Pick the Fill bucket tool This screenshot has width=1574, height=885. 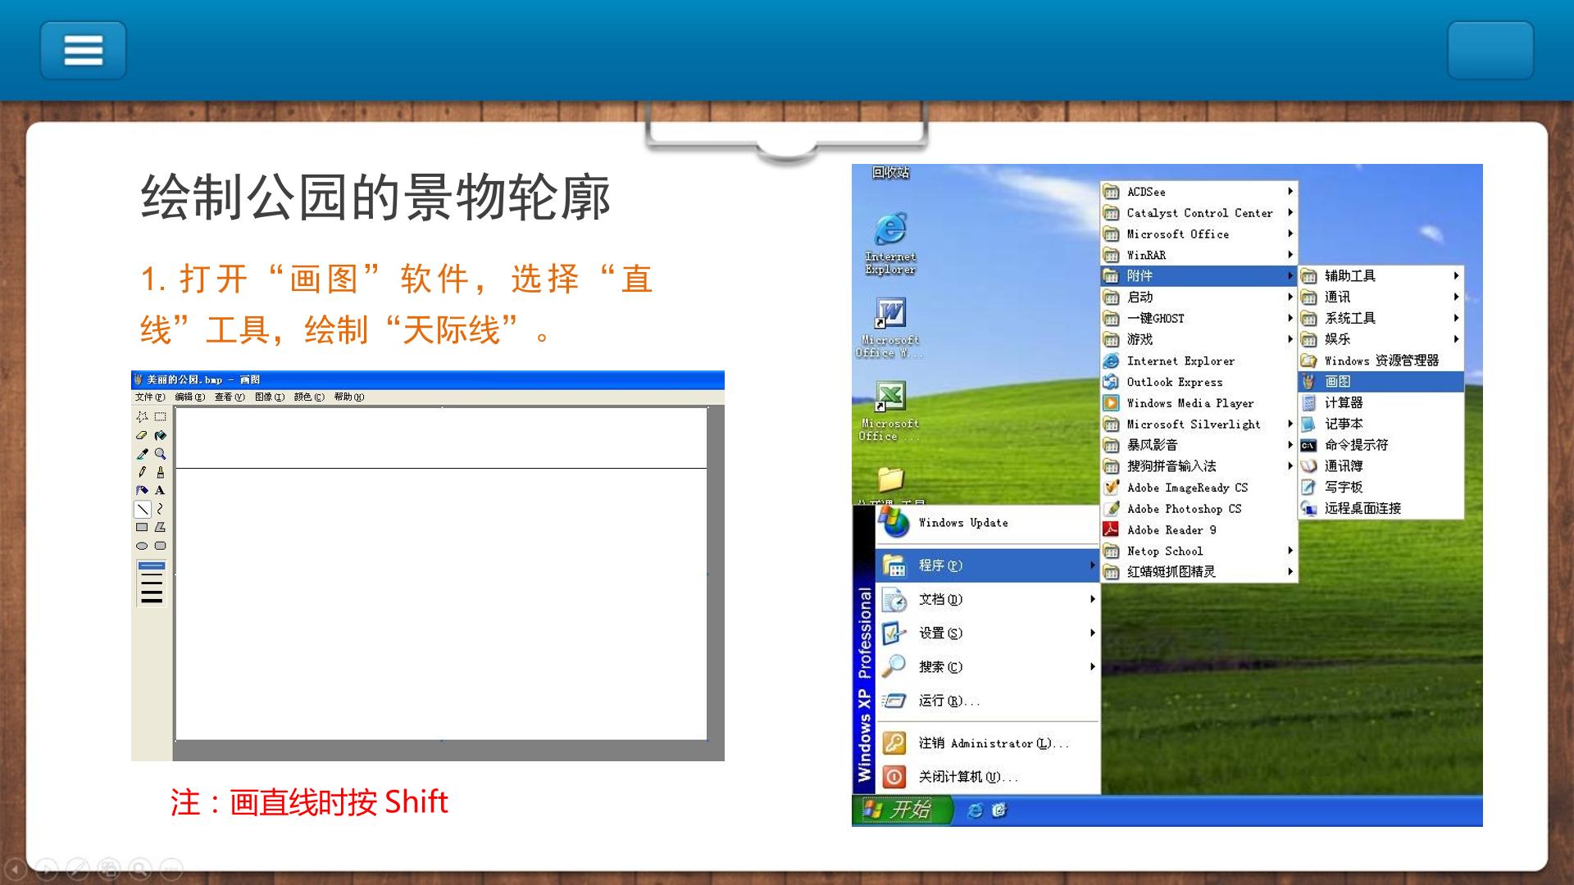click(x=161, y=435)
